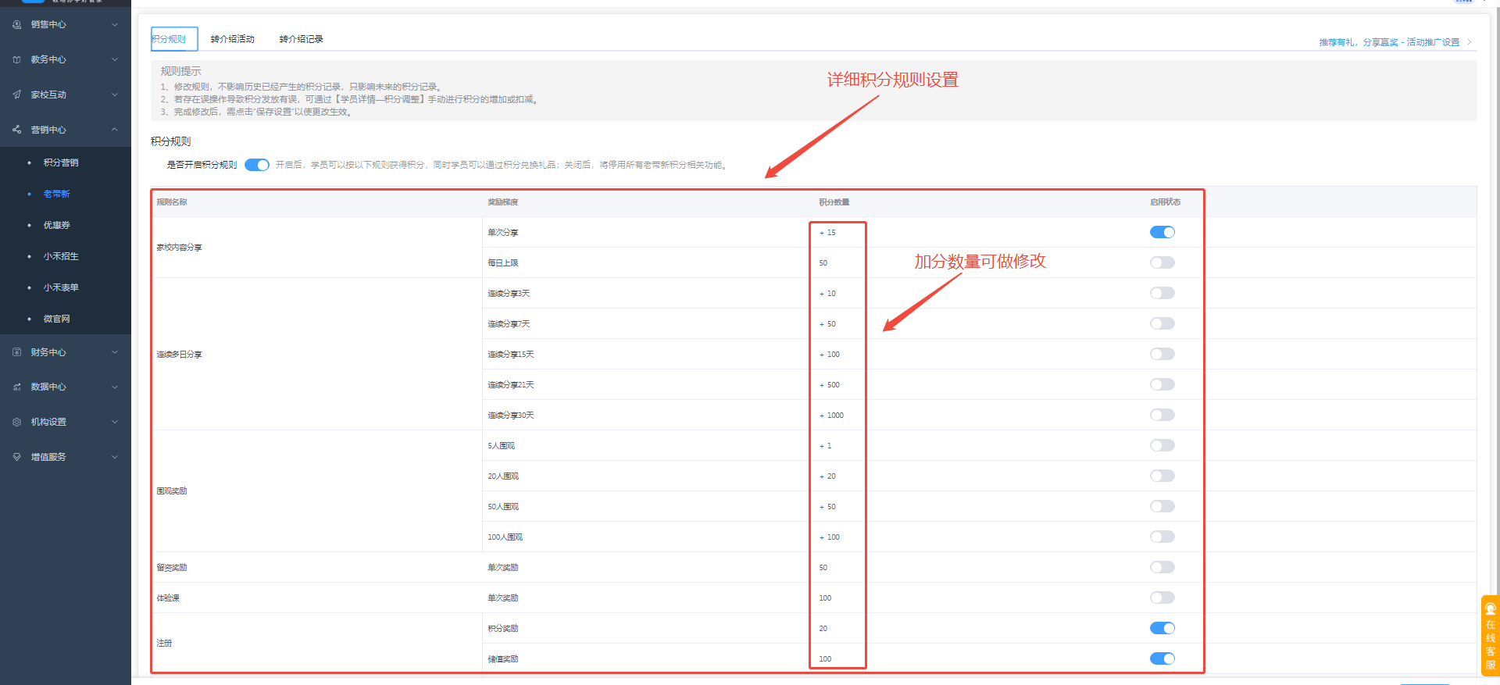Click the 家校互动 paper plane icon
Image resolution: width=1500 pixels, height=685 pixels.
point(17,95)
